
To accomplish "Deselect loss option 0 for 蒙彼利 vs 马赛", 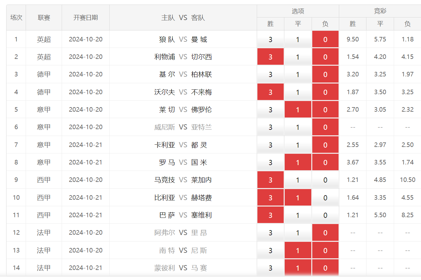I will pos(325,268).
